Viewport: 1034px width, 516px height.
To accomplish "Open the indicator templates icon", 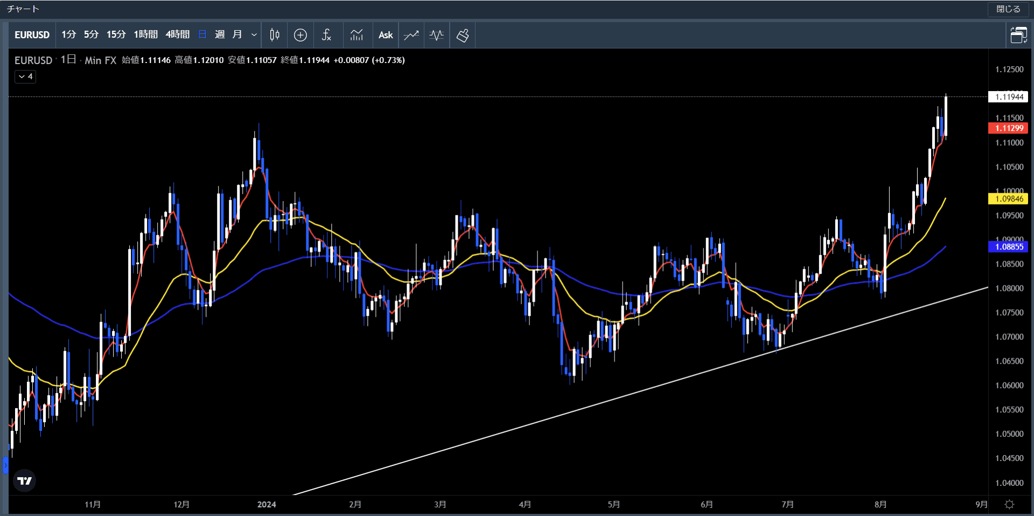I will coord(357,35).
